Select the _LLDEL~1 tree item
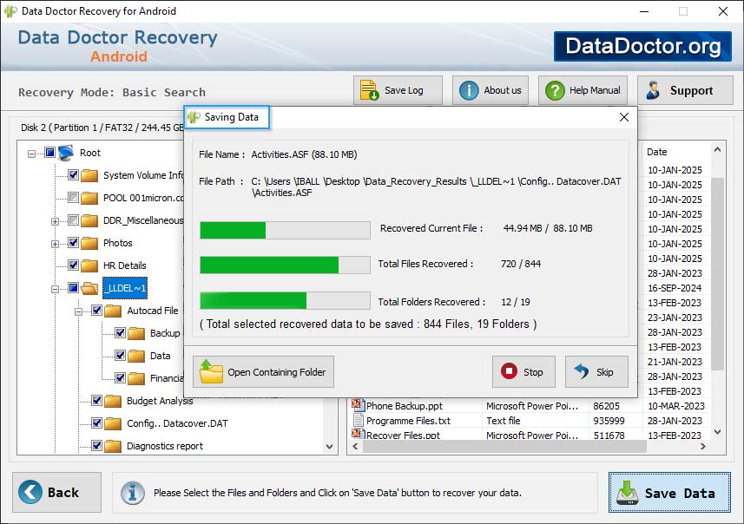This screenshot has width=744, height=524. point(125,288)
